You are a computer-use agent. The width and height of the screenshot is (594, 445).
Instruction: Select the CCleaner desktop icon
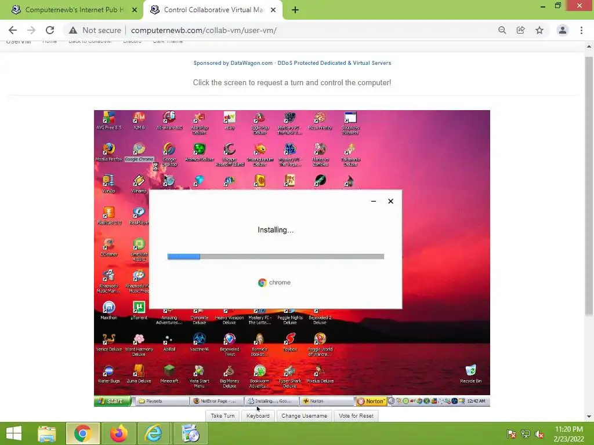[x=108, y=247]
